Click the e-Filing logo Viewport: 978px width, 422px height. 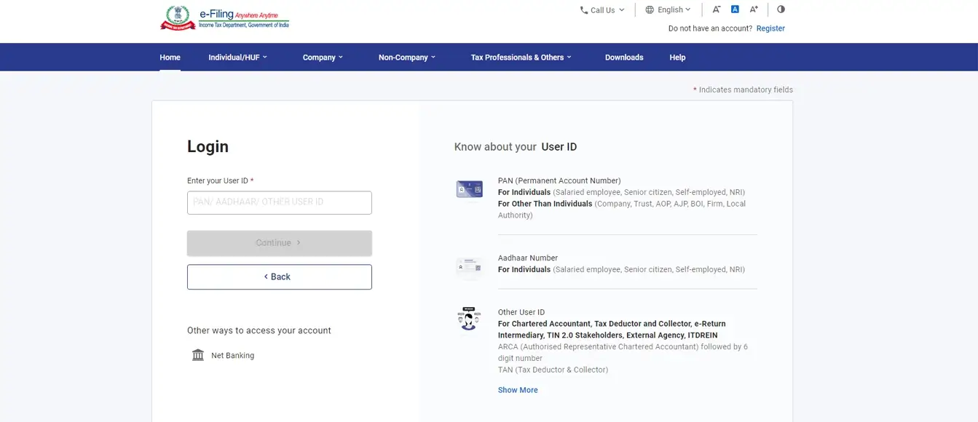click(x=240, y=16)
